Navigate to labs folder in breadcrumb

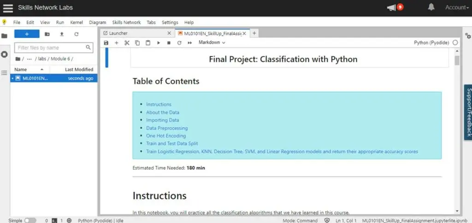[x=42, y=59]
